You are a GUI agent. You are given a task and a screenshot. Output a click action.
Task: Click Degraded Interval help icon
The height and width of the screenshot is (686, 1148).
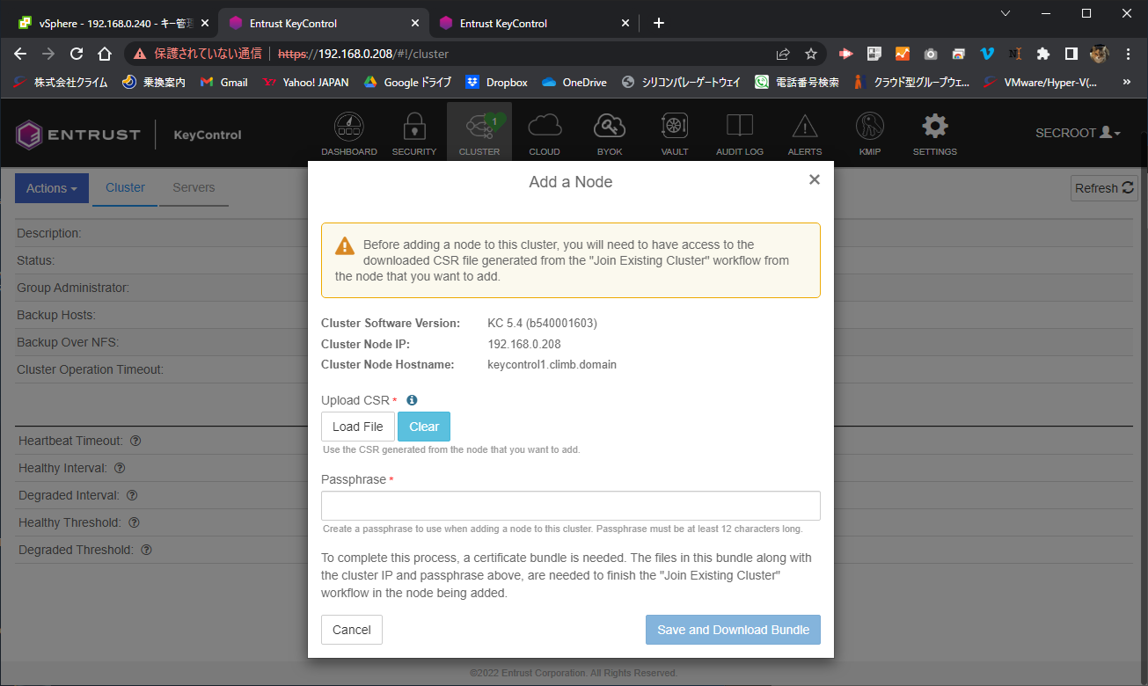pos(132,495)
